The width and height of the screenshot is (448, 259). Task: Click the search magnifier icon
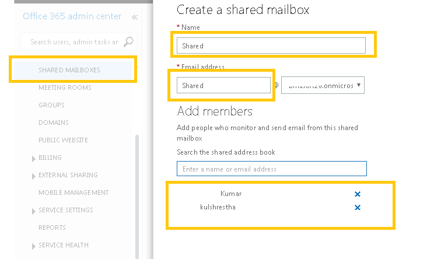[128, 42]
